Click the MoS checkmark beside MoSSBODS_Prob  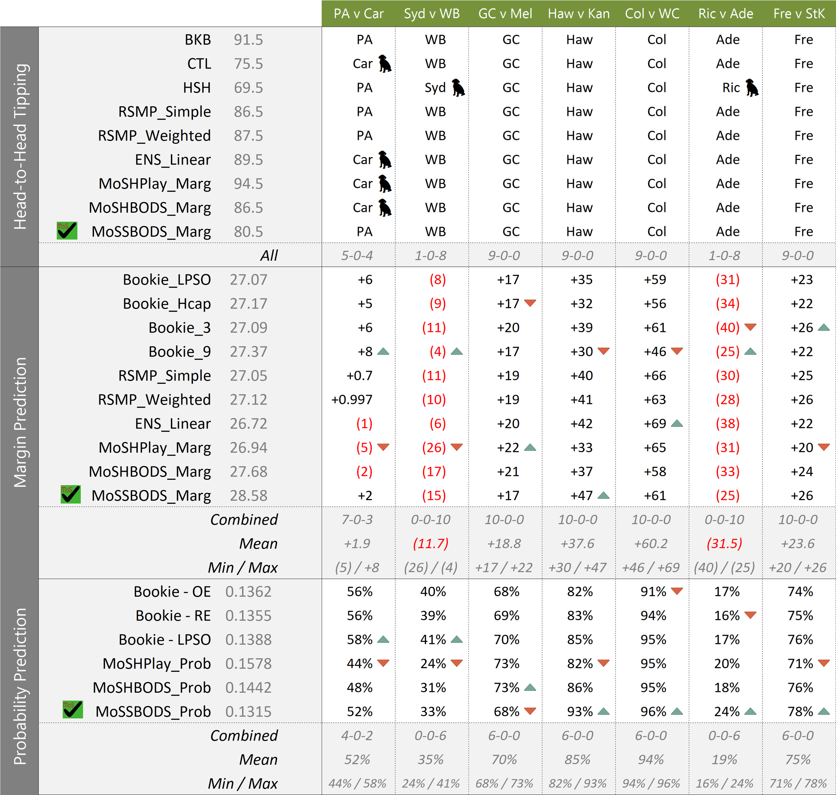[x=73, y=710]
